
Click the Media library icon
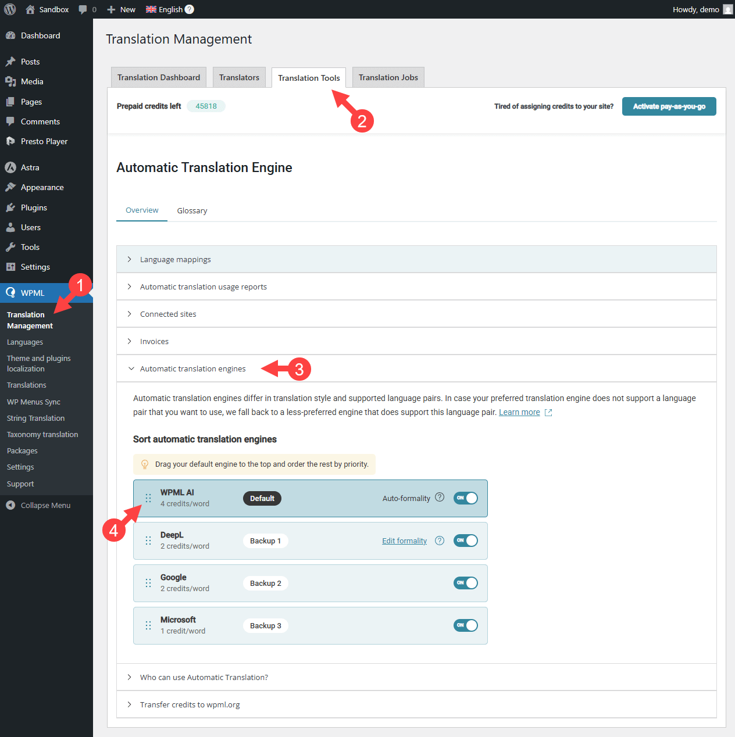(x=10, y=81)
